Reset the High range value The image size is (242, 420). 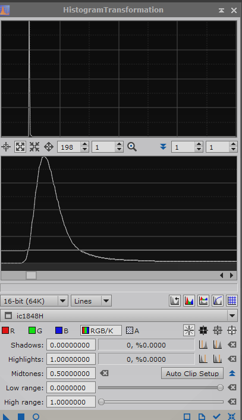(x=232, y=402)
